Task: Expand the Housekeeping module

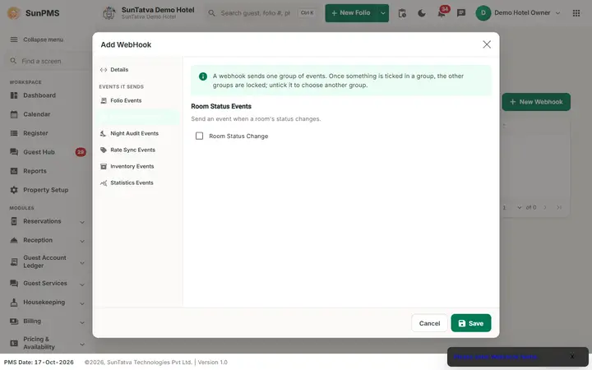Action: (x=47, y=303)
